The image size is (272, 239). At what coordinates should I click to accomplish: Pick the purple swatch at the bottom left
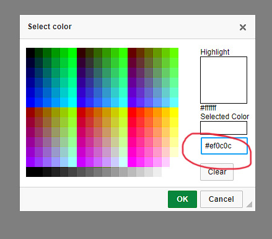(30, 162)
